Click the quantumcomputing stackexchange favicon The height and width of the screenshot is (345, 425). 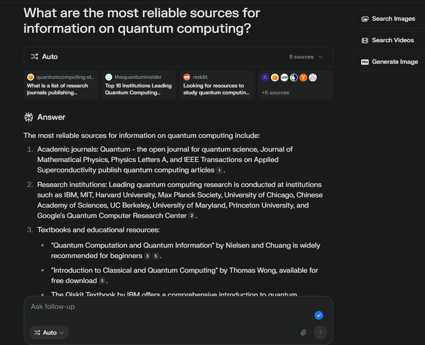point(31,77)
